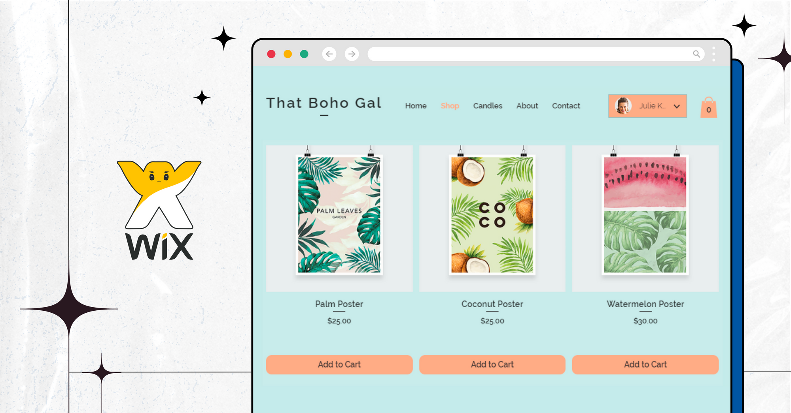
Task: Click the red window dot
Action: coord(271,54)
